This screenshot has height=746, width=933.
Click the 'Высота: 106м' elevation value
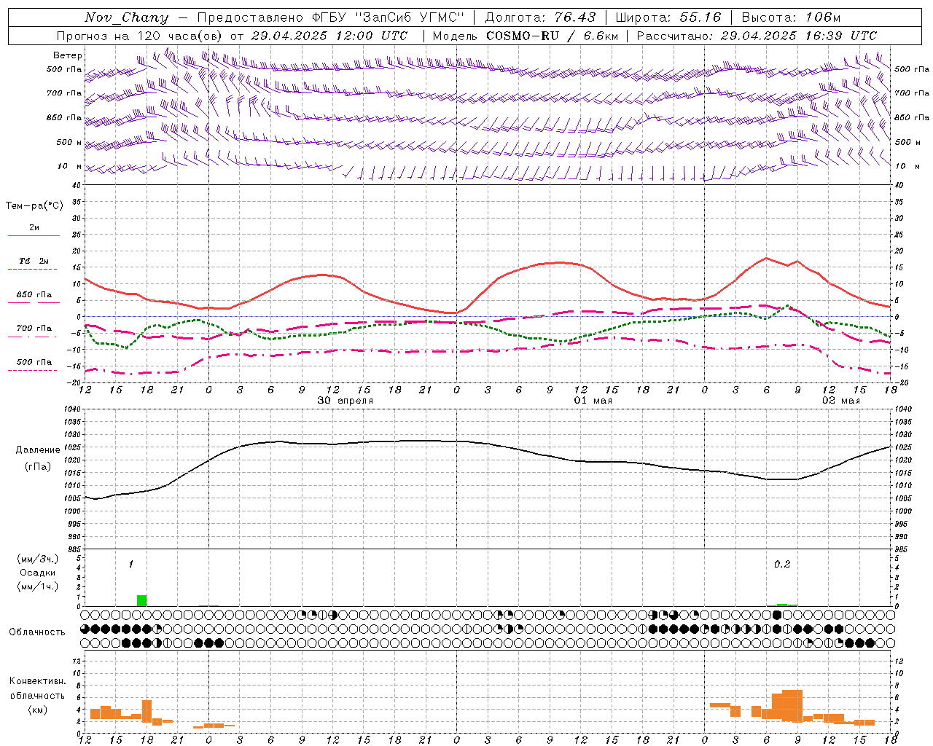tap(791, 17)
